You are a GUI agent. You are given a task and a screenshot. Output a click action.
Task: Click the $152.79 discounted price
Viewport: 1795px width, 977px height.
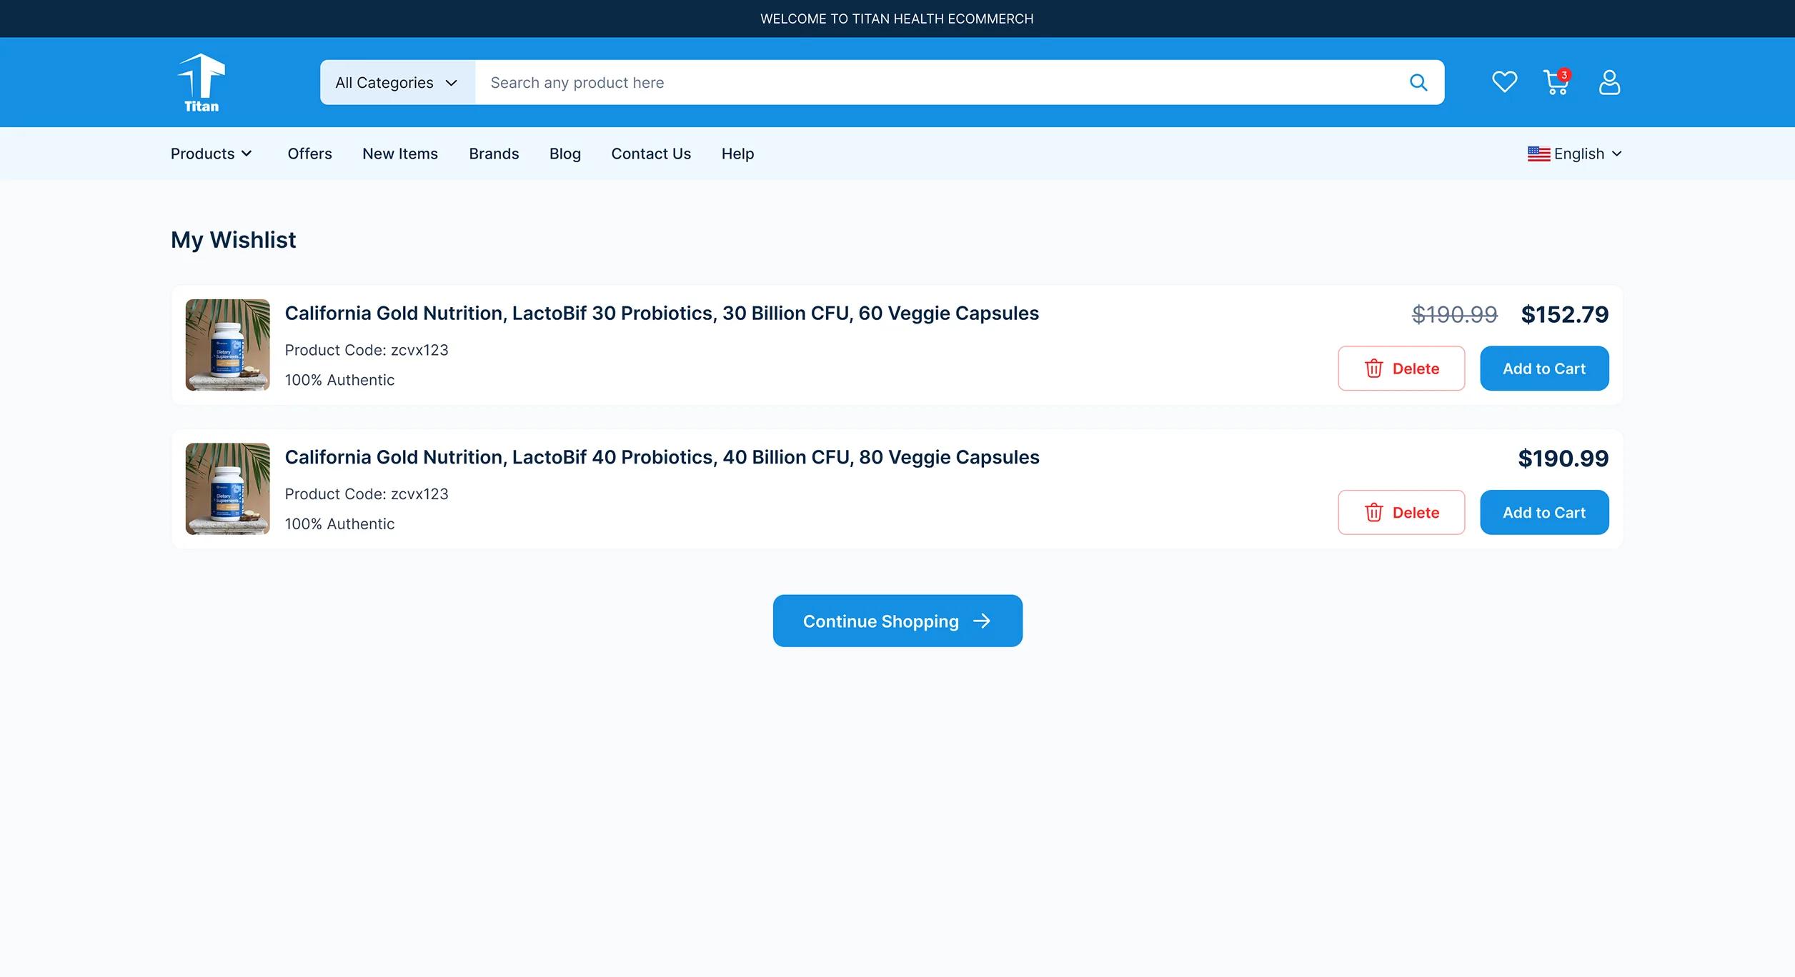pos(1564,314)
